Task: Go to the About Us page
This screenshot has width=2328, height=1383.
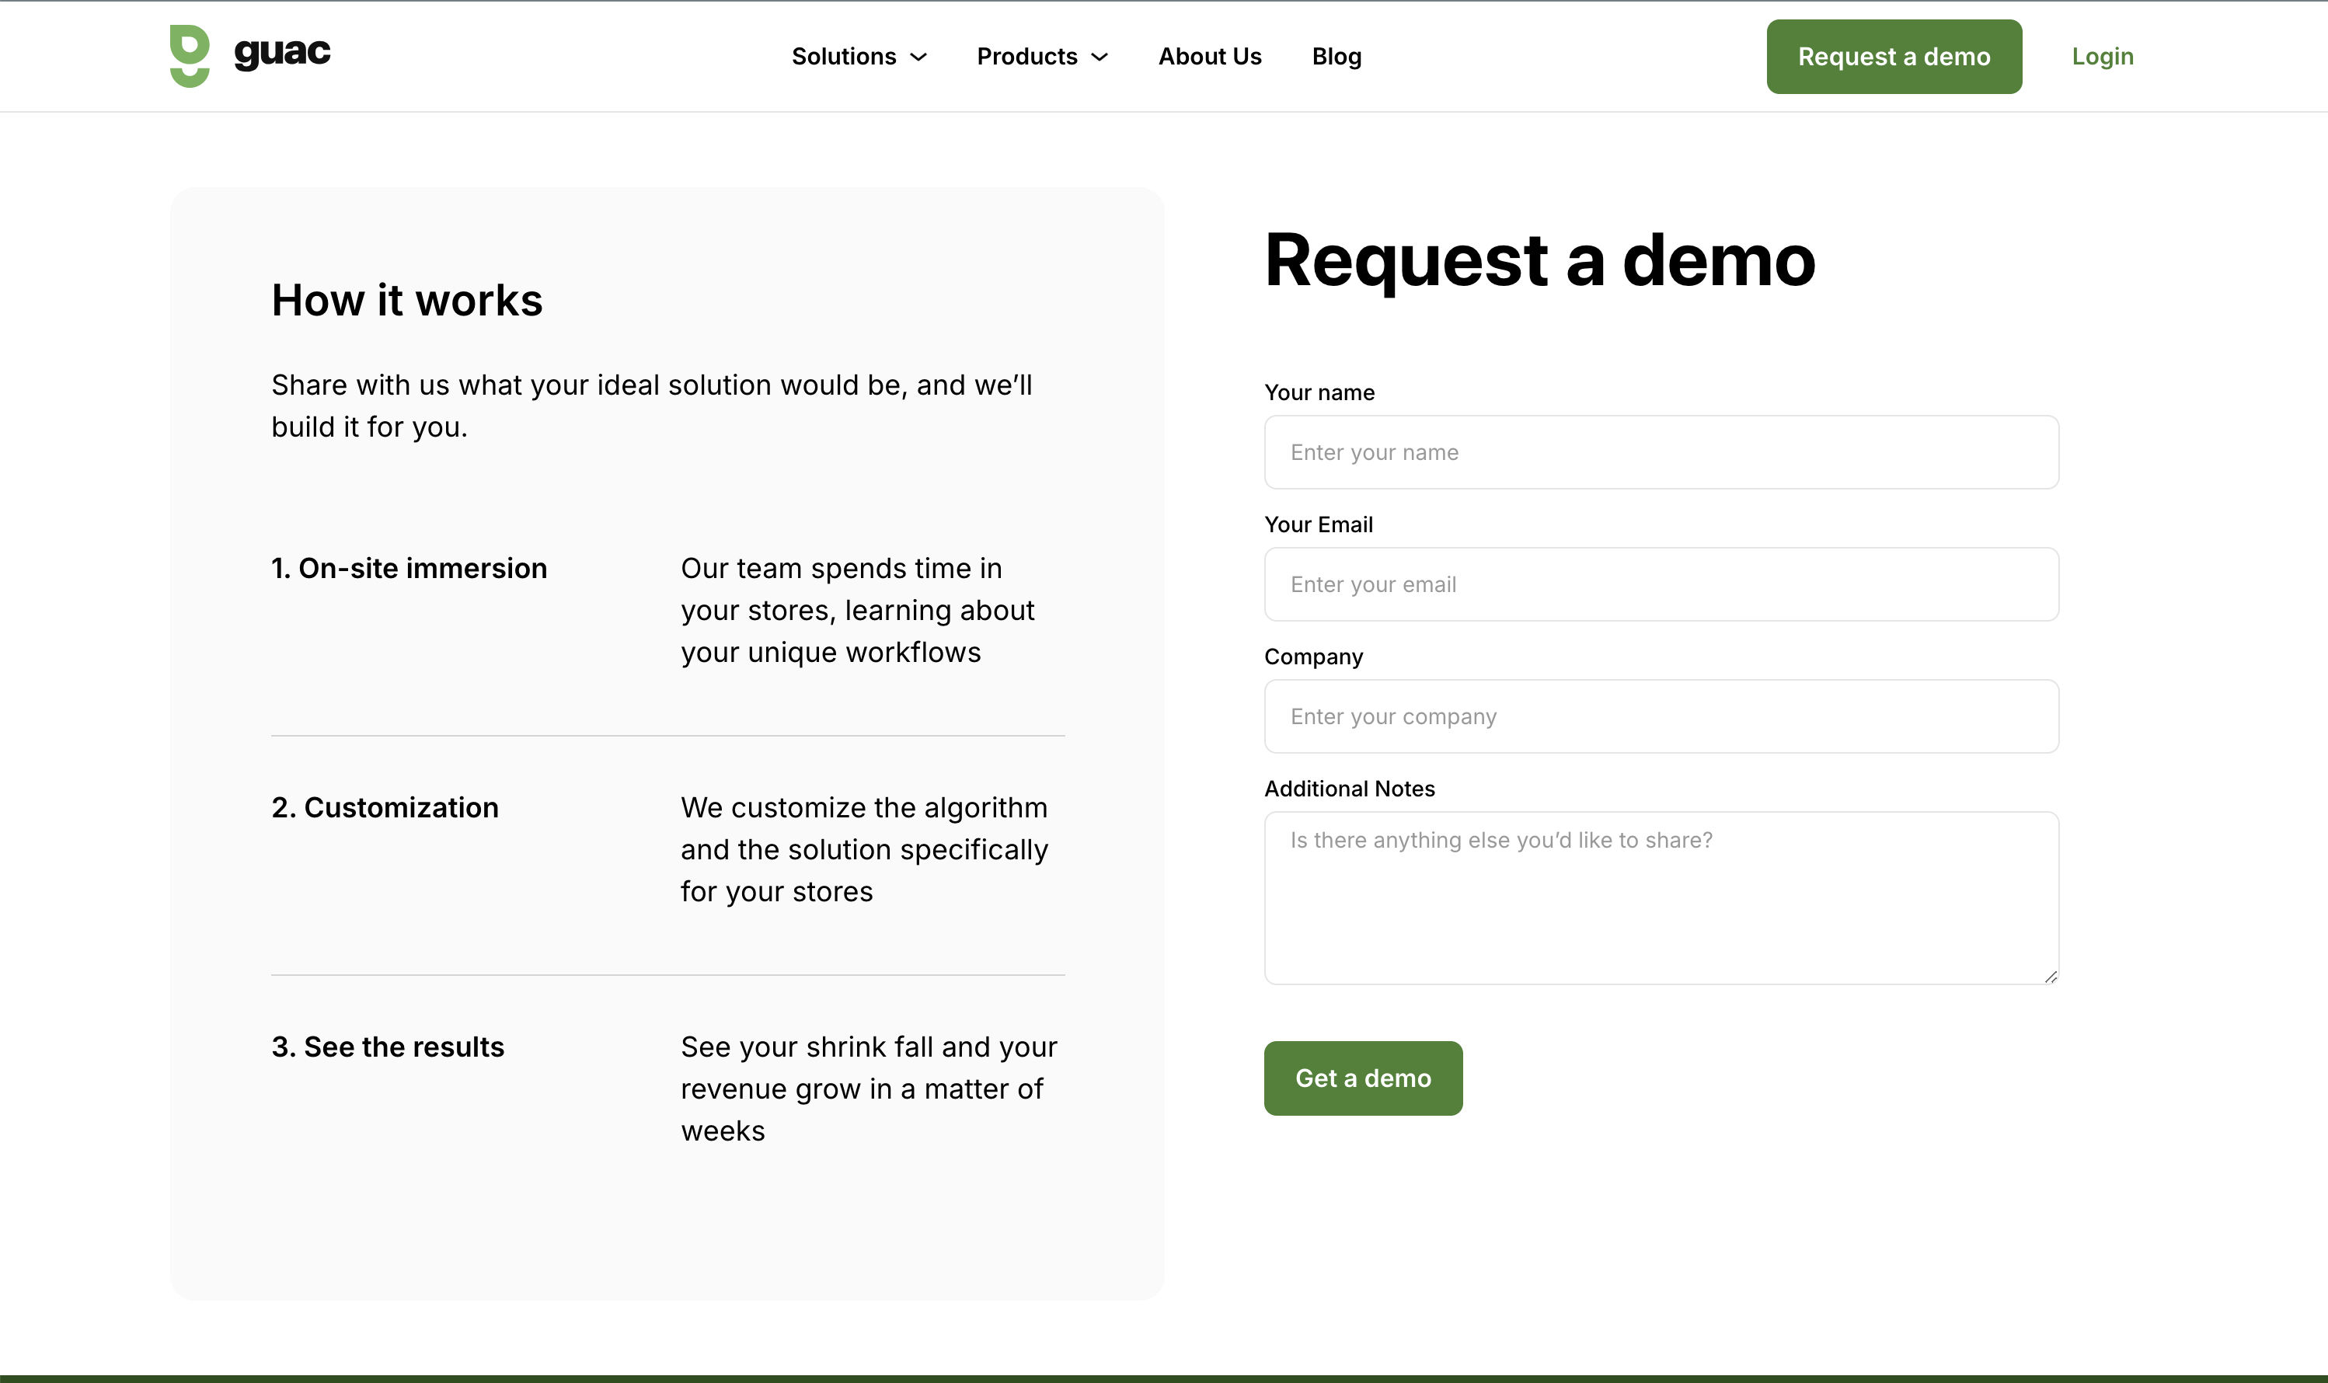Action: (x=1209, y=57)
